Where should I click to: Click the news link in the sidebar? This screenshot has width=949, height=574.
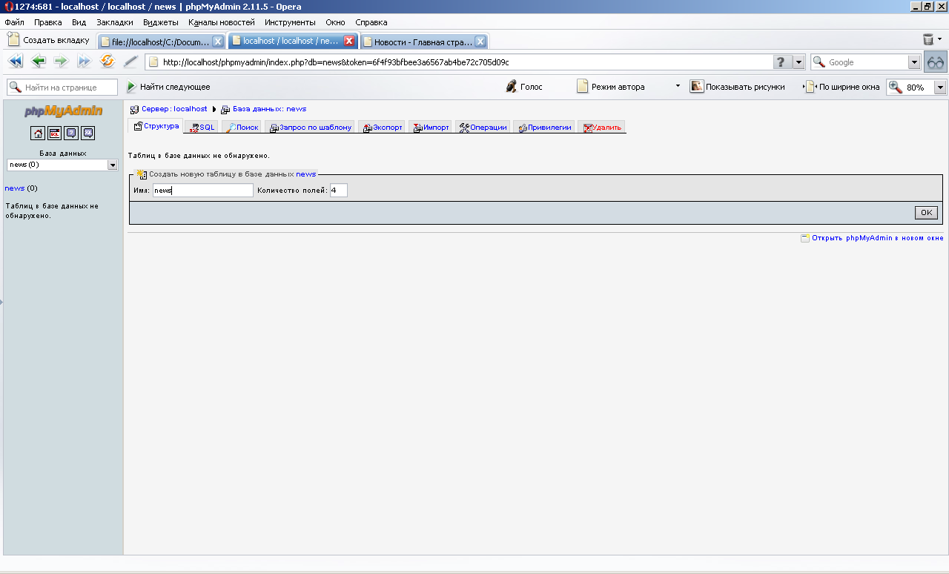15,188
